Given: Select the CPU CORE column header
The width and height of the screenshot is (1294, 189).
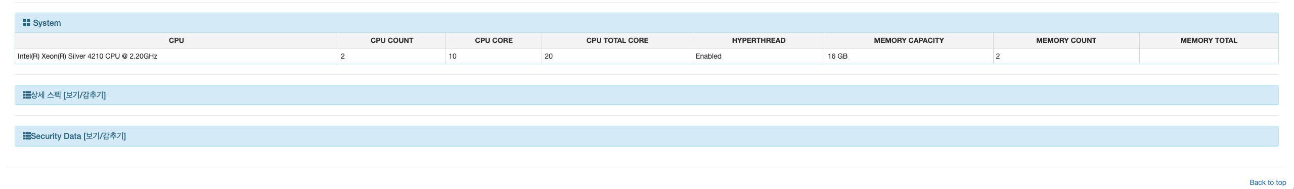Looking at the screenshot, I should (494, 40).
